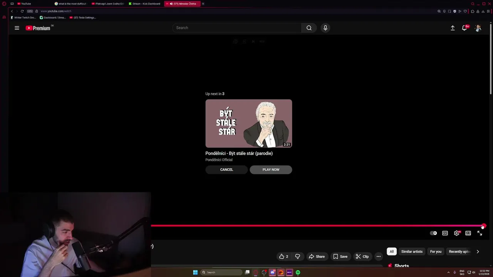Click the browser address bar URL
This screenshot has height=277, width=493.
click(x=56, y=11)
